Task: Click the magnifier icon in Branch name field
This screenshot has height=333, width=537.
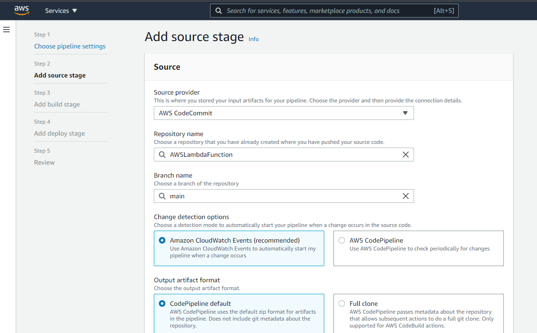Action: [162, 196]
